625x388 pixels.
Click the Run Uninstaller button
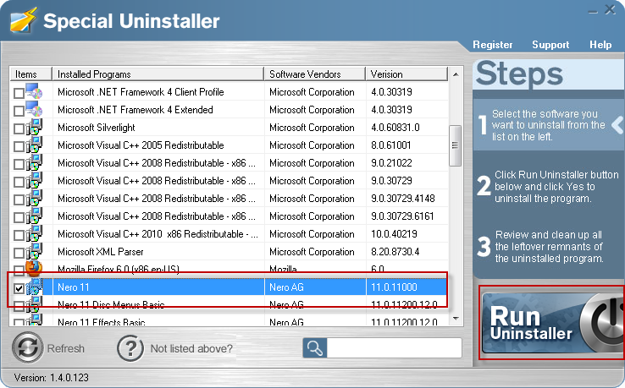tap(553, 322)
